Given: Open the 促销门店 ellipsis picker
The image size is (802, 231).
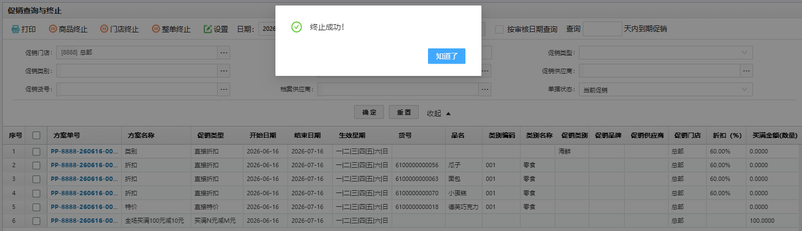Looking at the screenshot, I should 224,53.
